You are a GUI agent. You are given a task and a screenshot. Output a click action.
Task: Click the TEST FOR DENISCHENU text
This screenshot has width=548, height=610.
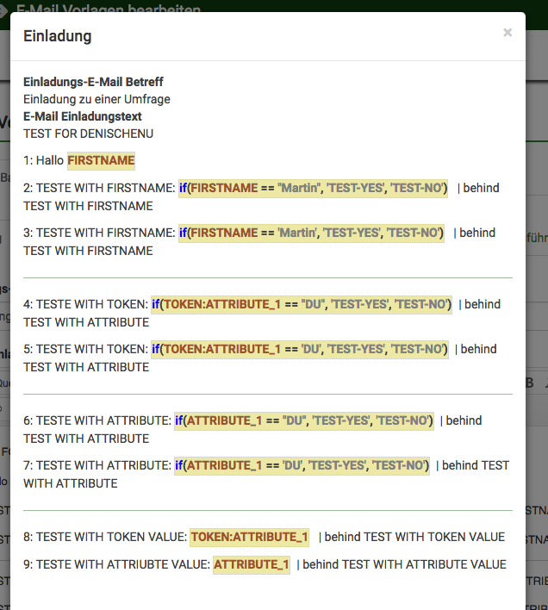click(x=89, y=134)
